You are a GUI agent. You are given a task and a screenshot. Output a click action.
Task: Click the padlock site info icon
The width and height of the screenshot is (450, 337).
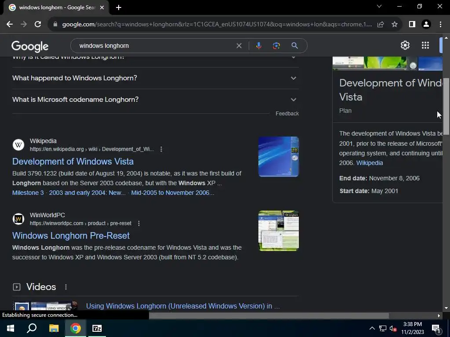click(x=55, y=25)
